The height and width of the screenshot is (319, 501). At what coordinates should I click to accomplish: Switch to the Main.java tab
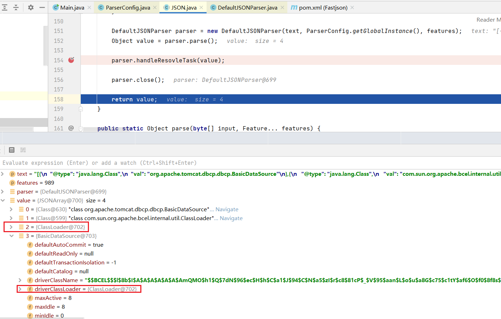point(72,7)
